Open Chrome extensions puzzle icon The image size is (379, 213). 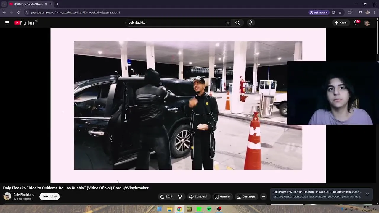tap(350, 12)
